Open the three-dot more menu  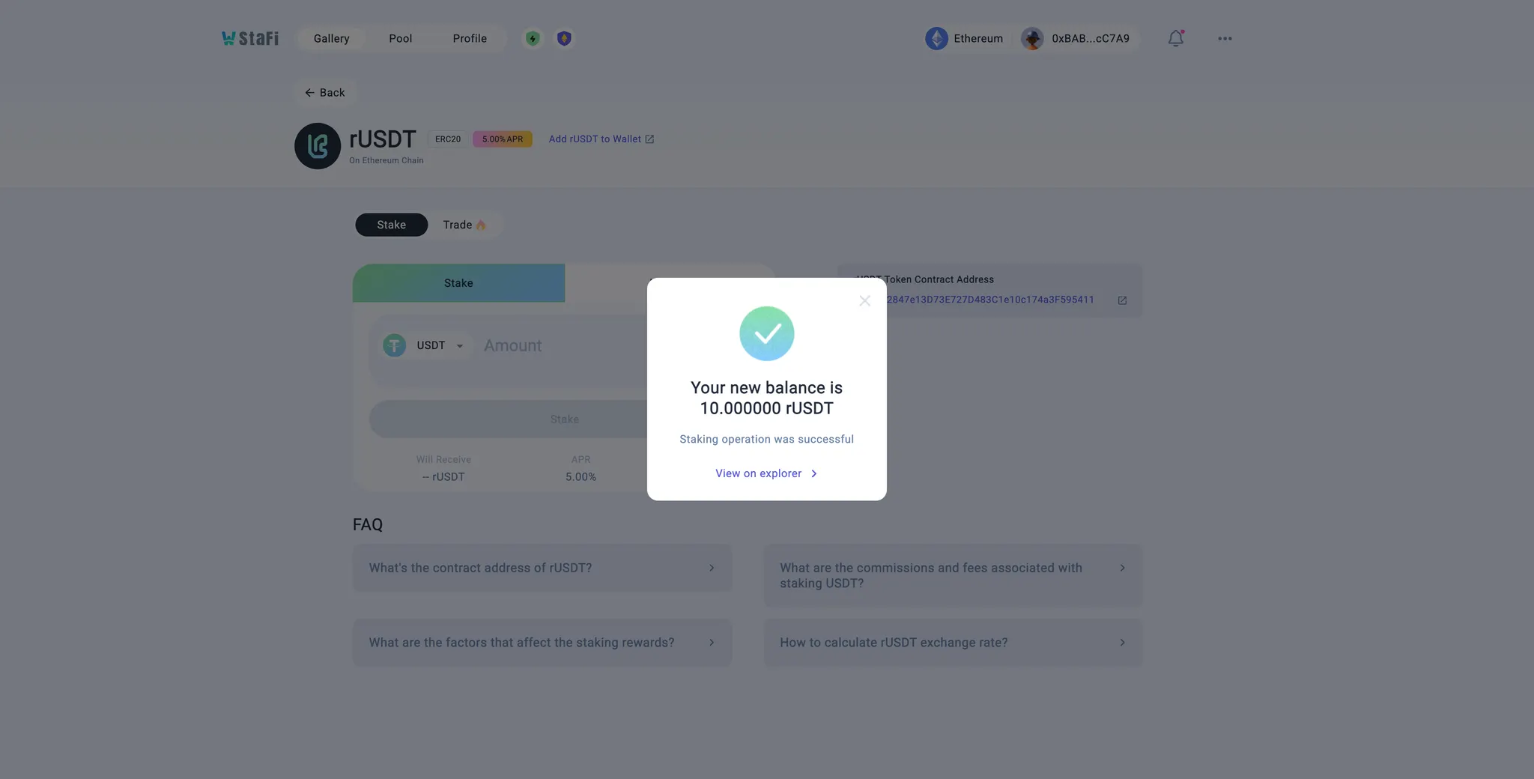point(1225,38)
